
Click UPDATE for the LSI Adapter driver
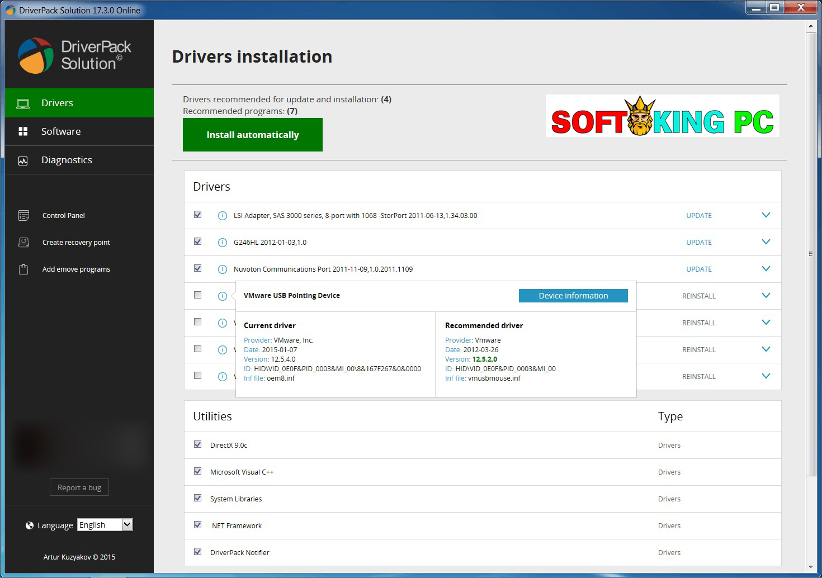[x=699, y=216]
